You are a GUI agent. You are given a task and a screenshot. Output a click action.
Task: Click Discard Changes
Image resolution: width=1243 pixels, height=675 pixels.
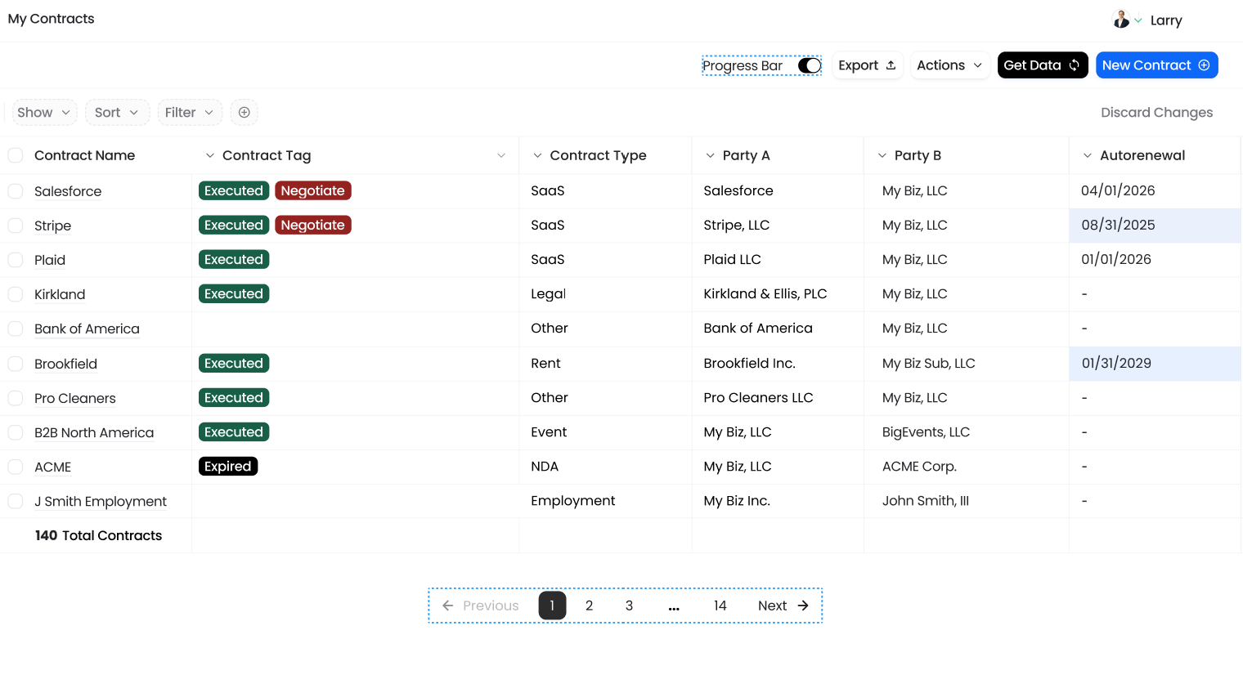1156,113
